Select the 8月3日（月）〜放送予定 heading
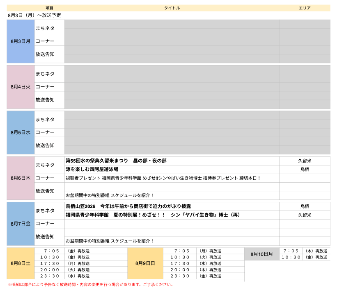Viewport: 337px width, 292px height. pyautogui.click(x=34, y=15)
